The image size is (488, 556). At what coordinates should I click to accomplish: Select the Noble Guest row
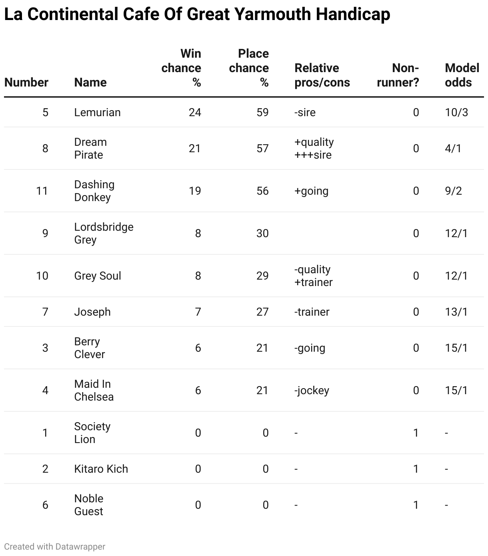coord(244,505)
